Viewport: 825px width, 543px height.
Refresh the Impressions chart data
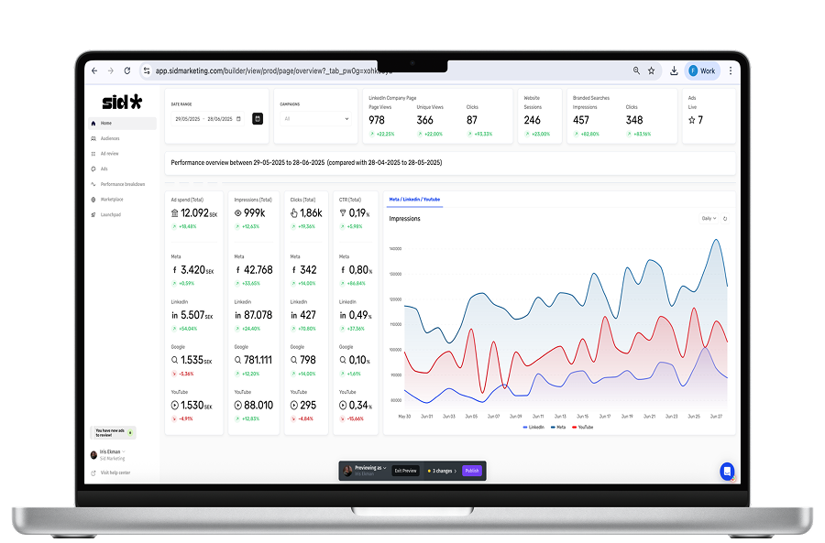(724, 218)
